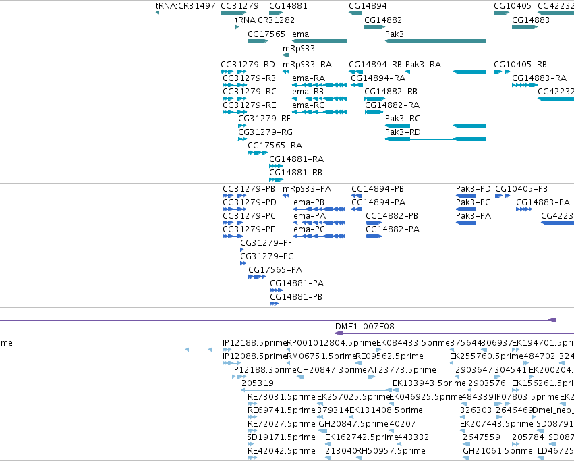Click the ema gene bar
This screenshot has height=461, width=574.
(x=320, y=41)
